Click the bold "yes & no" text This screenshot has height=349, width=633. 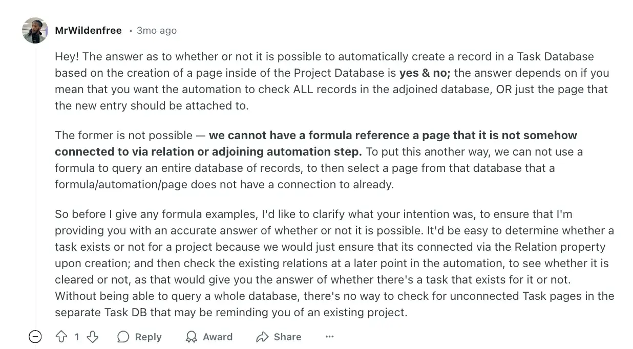425,73
